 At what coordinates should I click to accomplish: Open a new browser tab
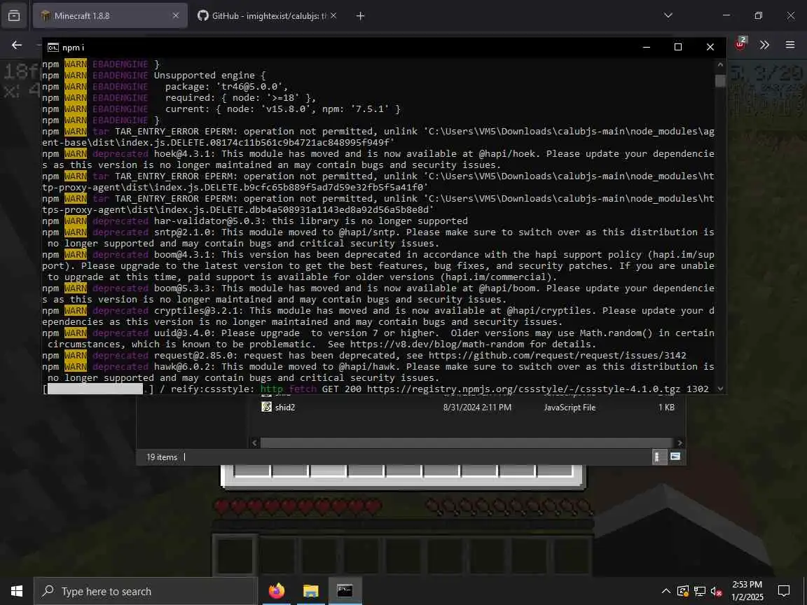click(x=360, y=16)
